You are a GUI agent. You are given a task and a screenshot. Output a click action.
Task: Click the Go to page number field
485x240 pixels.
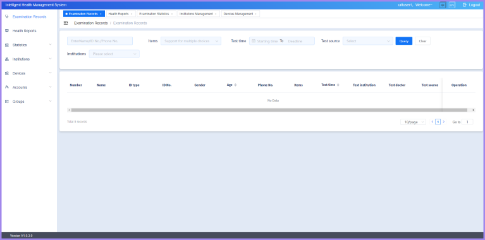tap(467, 122)
